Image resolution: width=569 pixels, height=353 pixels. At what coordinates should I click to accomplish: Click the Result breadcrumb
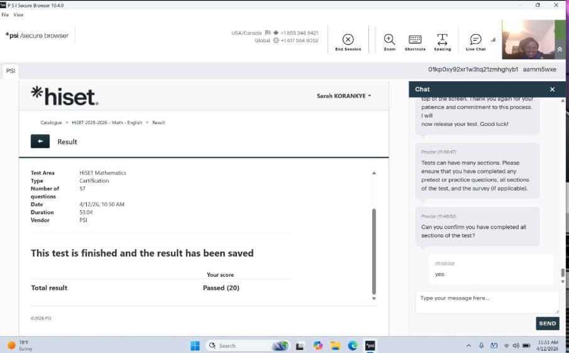(x=158, y=123)
